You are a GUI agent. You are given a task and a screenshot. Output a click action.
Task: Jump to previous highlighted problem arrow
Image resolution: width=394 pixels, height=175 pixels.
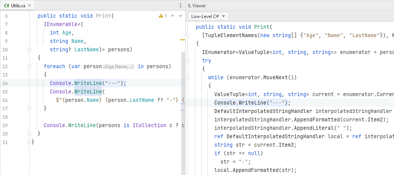pyautogui.click(x=172, y=16)
